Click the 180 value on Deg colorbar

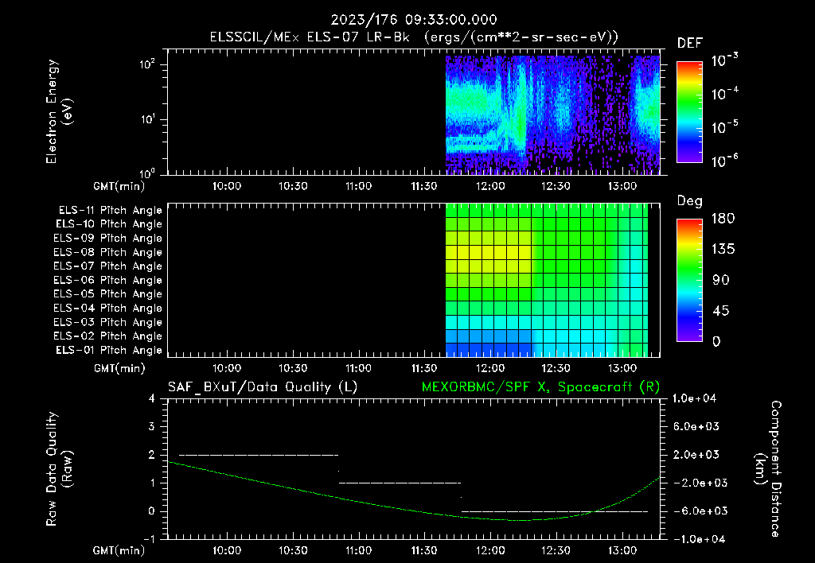coord(723,219)
